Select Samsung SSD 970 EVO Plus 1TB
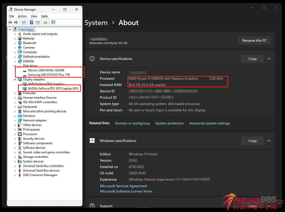Image resolution: width=285 pixels, height=212 pixels. click(x=49, y=75)
